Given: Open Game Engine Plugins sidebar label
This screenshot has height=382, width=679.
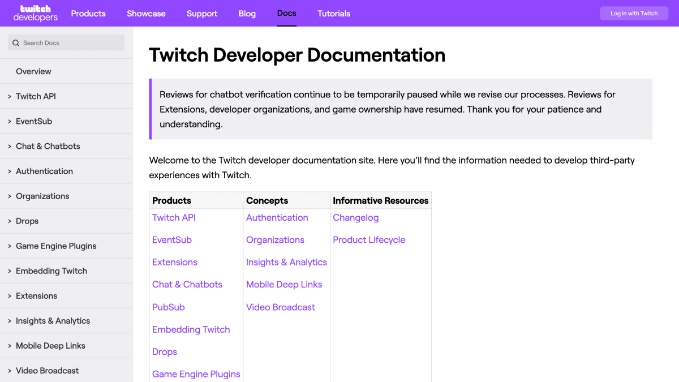Looking at the screenshot, I should point(56,246).
